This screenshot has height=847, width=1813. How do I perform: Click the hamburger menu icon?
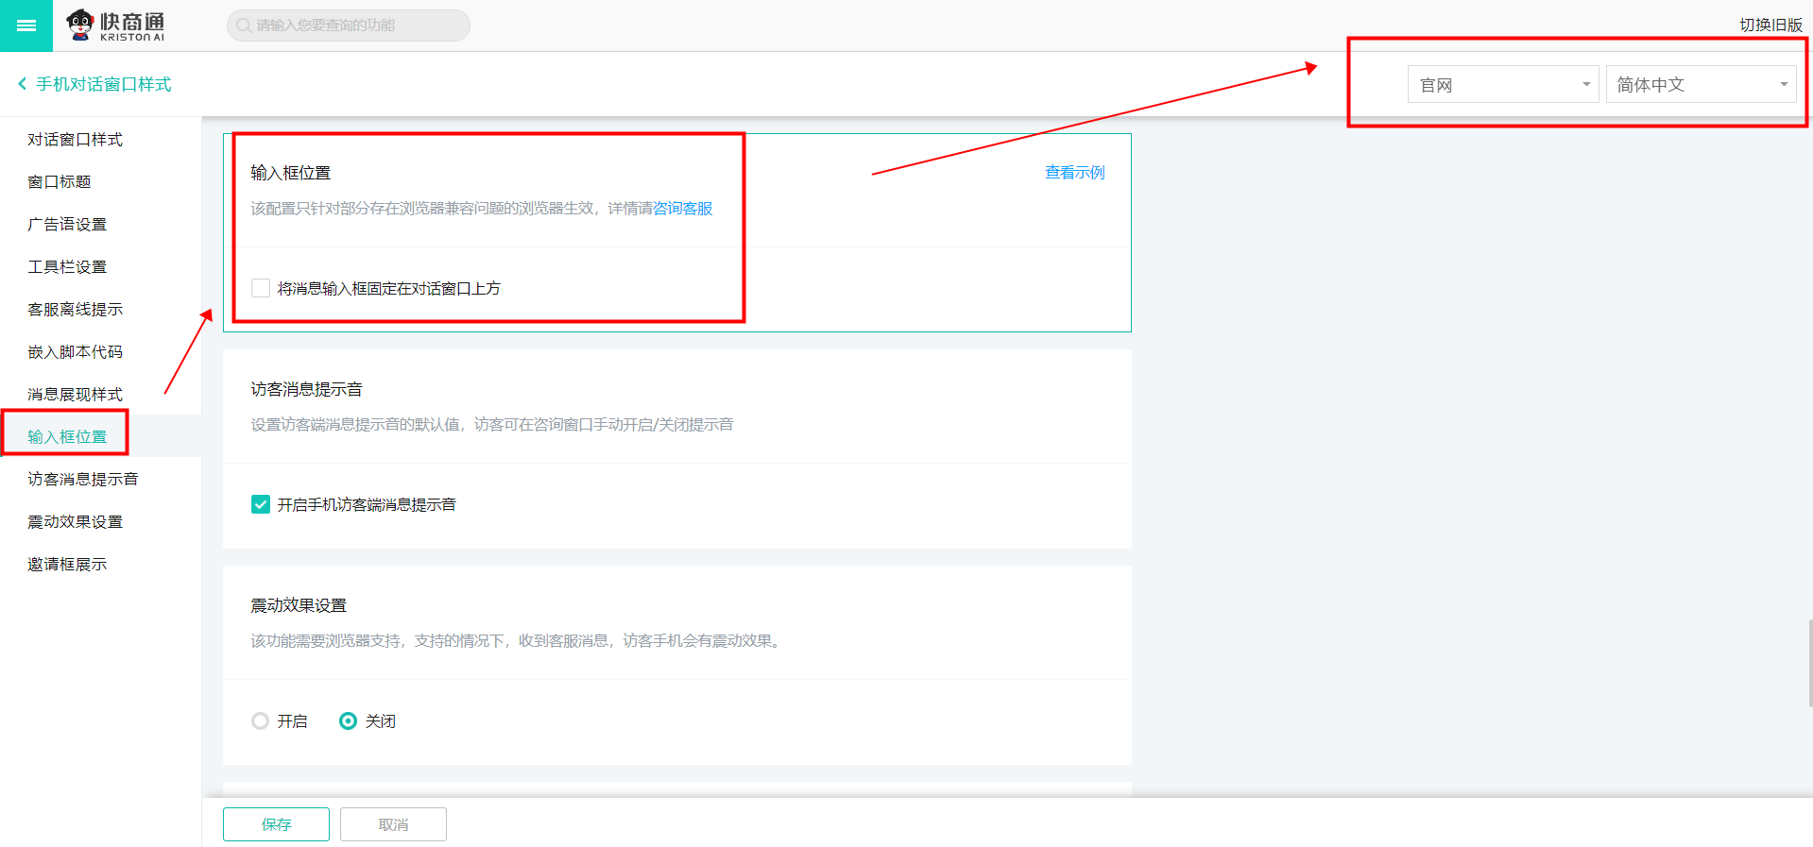[x=26, y=25]
